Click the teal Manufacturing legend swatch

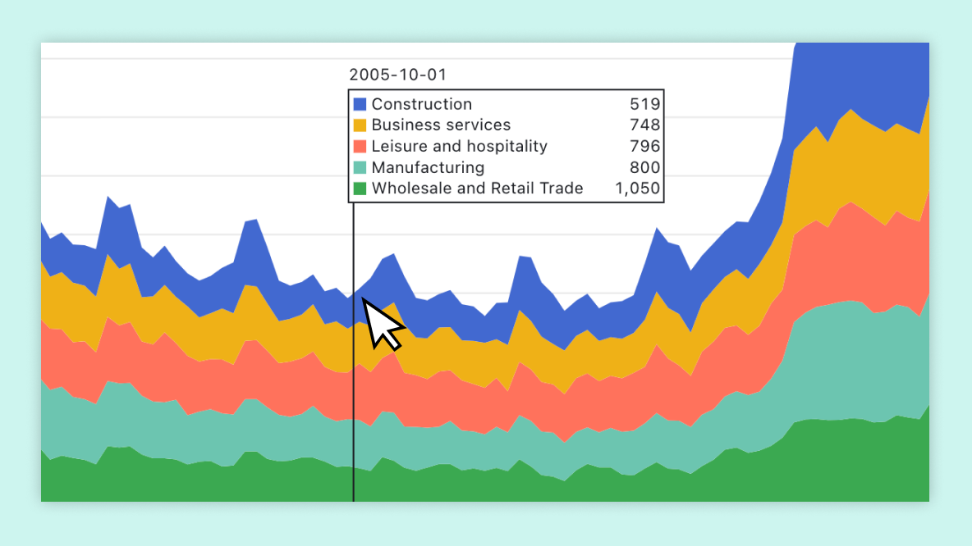coord(359,167)
